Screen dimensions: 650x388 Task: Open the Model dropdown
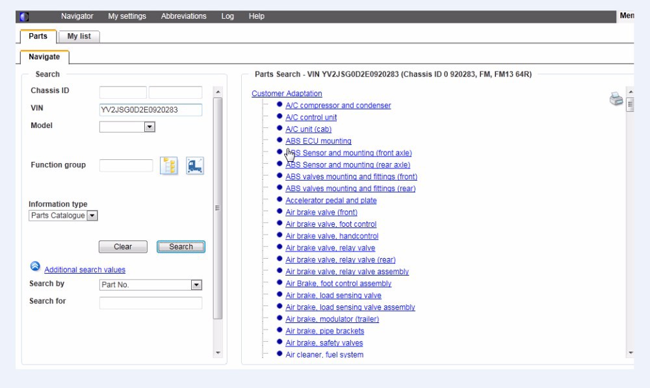(x=127, y=127)
